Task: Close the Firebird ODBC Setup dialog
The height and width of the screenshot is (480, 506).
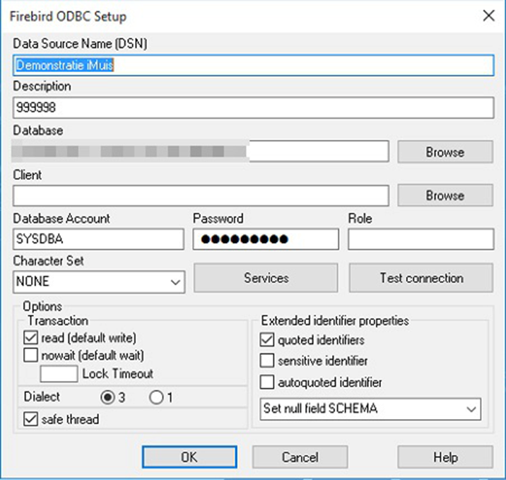Action: (488, 16)
